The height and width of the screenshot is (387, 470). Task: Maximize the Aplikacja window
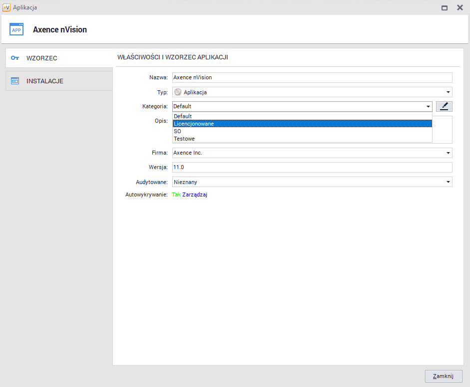coord(445,7)
